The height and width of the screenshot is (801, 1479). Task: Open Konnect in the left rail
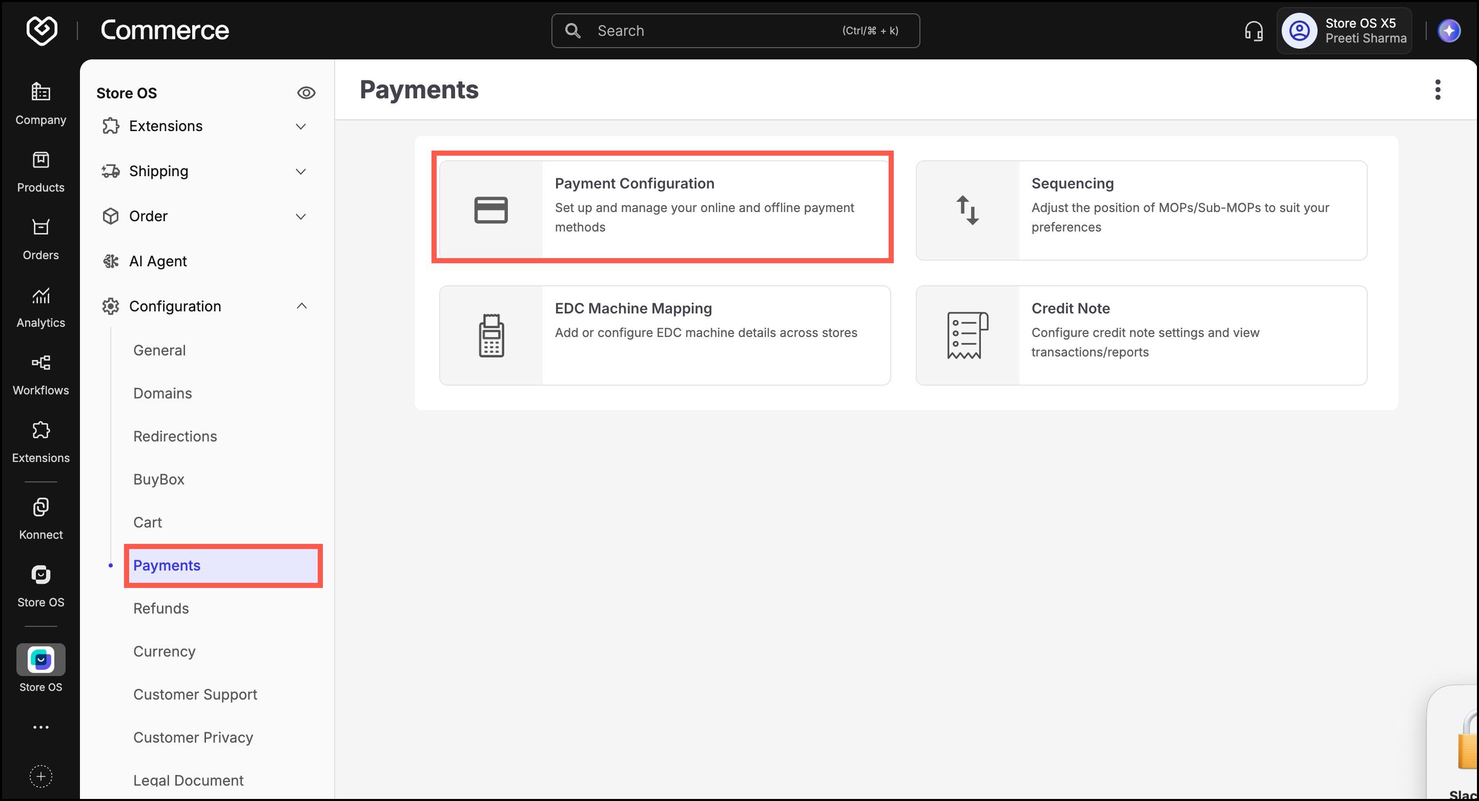coord(41,519)
